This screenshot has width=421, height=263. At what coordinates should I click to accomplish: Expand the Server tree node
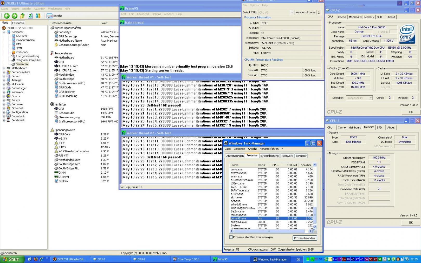point(4,76)
